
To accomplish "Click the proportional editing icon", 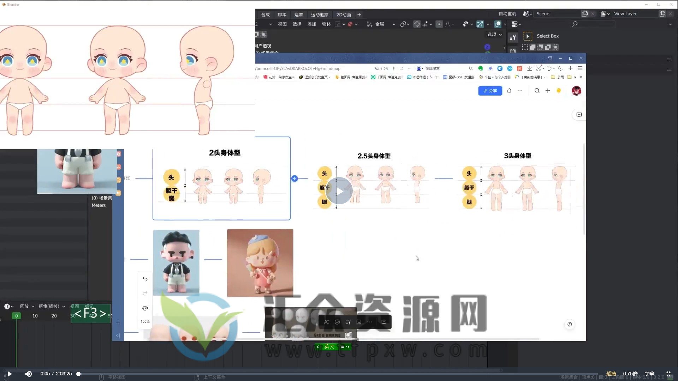I will click(439, 24).
